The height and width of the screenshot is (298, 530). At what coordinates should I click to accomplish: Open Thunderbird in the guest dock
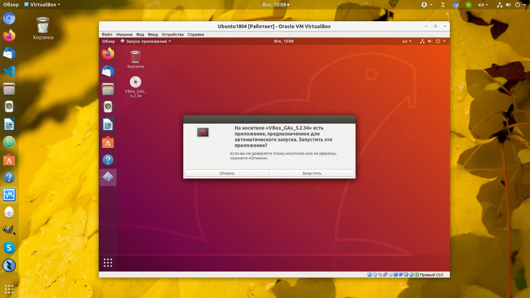tap(108, 71)
